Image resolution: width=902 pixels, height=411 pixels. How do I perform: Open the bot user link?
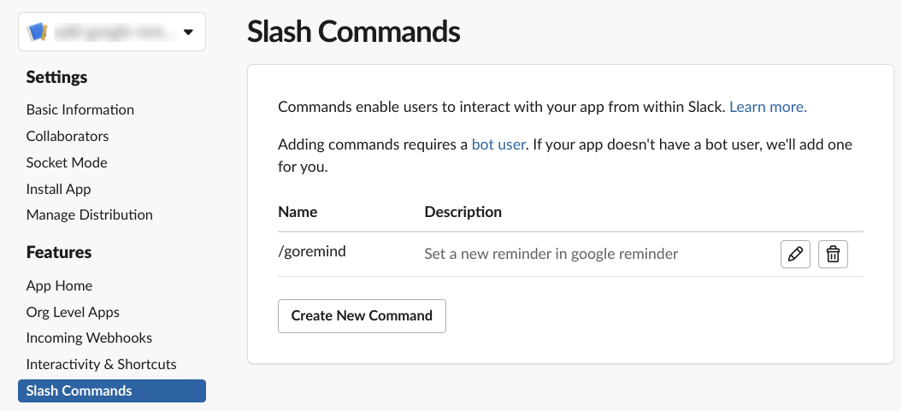pos(498,144)
